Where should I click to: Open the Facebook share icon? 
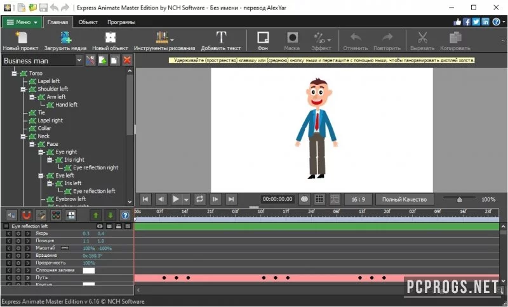pos(467,22)
